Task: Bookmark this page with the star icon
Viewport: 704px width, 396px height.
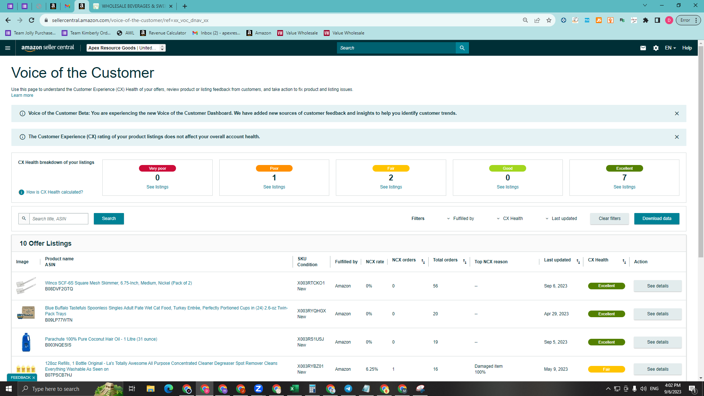Action: tap(549, 21)
